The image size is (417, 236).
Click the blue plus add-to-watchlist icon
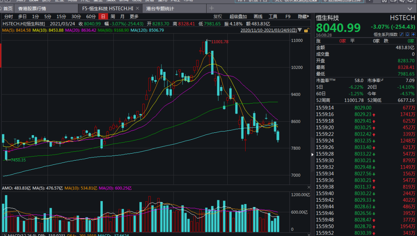(x=413, y=34)
